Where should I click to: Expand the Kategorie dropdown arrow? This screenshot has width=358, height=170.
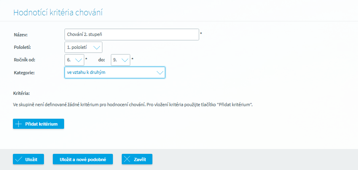point(160,72)
